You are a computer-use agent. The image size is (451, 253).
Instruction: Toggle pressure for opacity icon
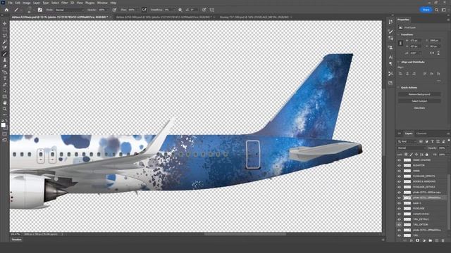coord(114,10)
